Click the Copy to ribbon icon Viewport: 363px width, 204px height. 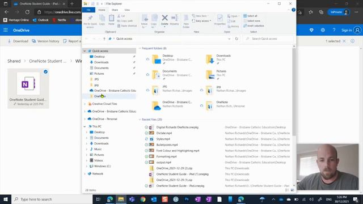[154, 22]
